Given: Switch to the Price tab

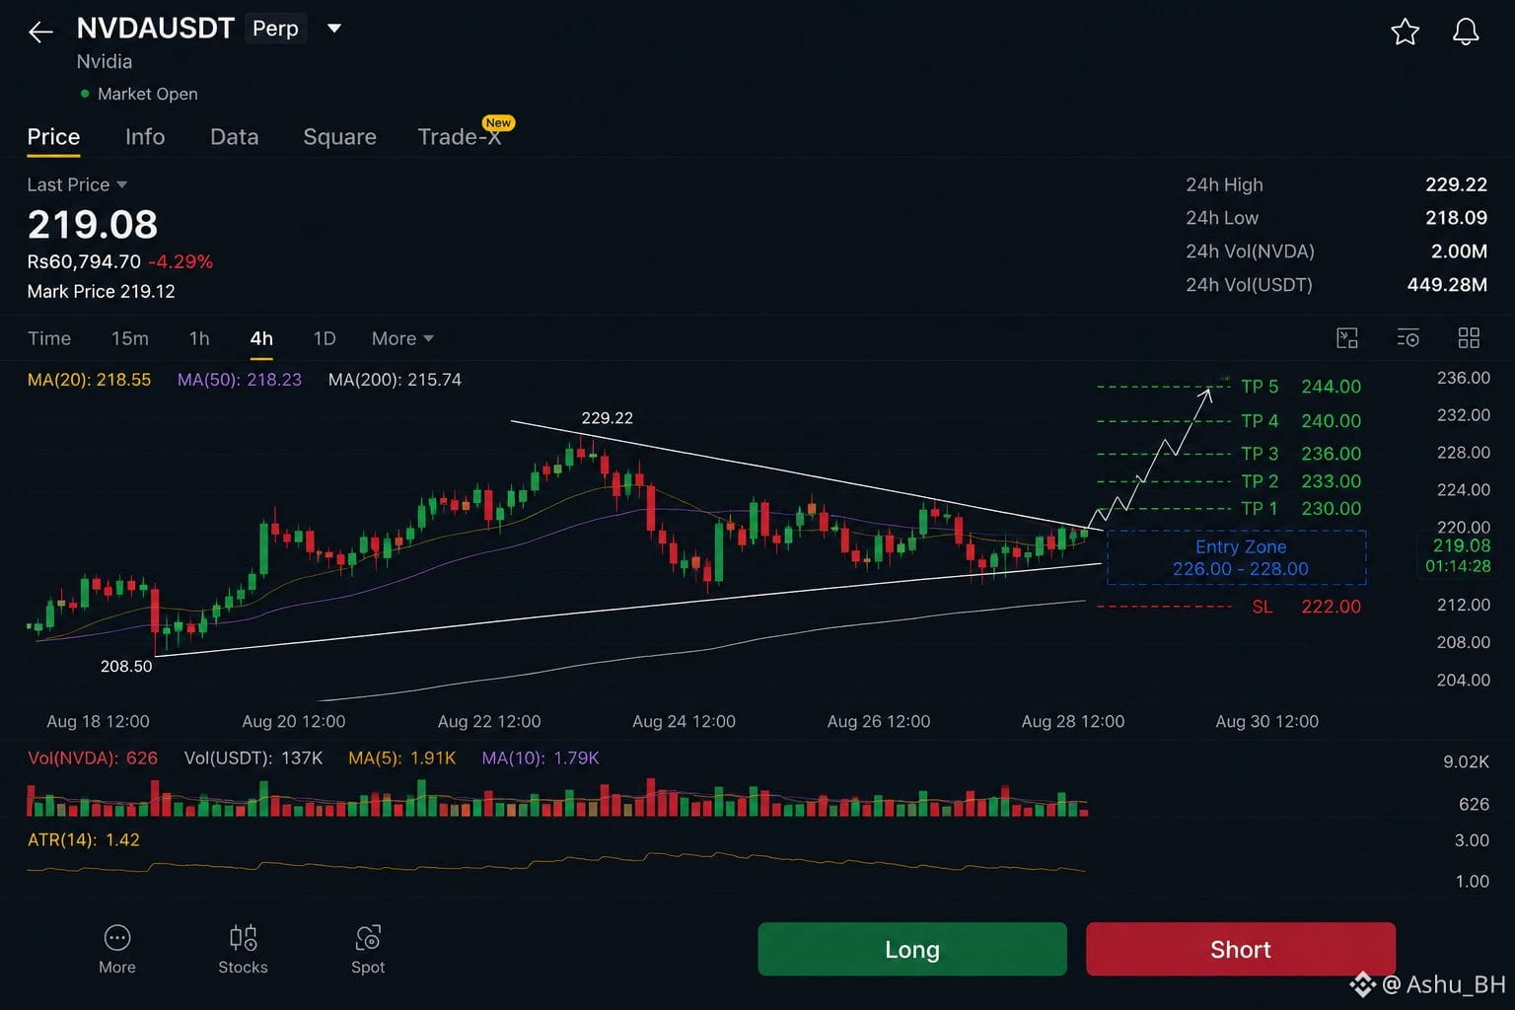Looking at the screenshot, I should pos(53,137).
